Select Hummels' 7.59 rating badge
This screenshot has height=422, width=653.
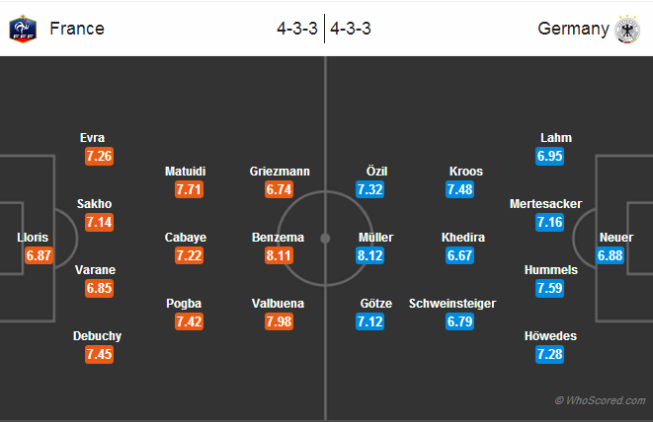coord(549,288)
